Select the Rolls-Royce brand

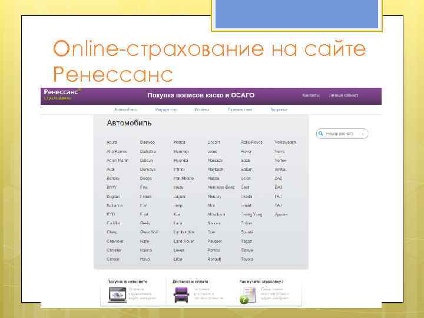click(252, 143)
